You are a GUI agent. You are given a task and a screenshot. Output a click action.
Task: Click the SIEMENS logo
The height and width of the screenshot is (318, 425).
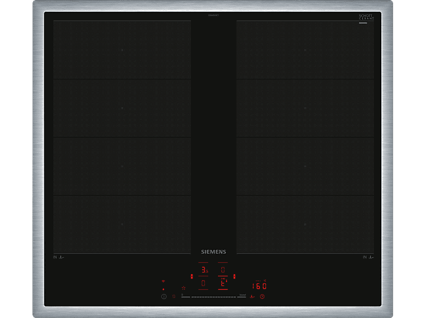(x=214, y=252)
